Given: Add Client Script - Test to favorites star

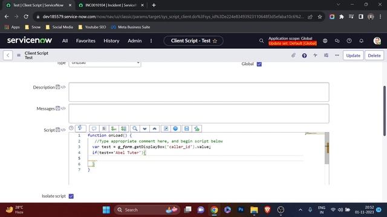Looking at the screenshot, I should point(215,41).
